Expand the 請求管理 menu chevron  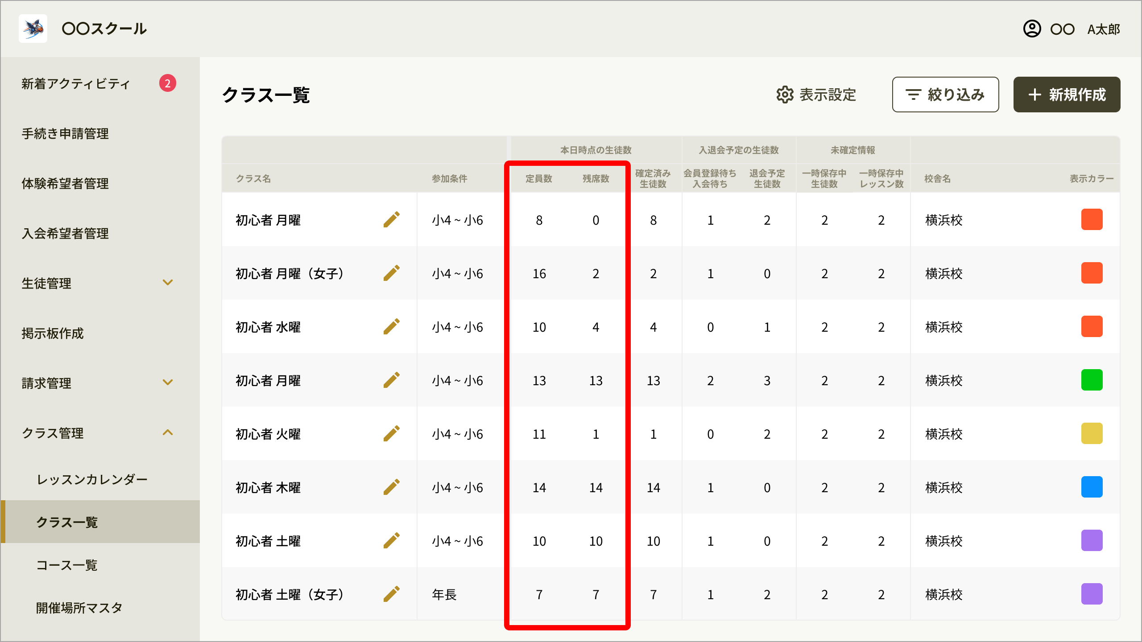click(168, 383)
